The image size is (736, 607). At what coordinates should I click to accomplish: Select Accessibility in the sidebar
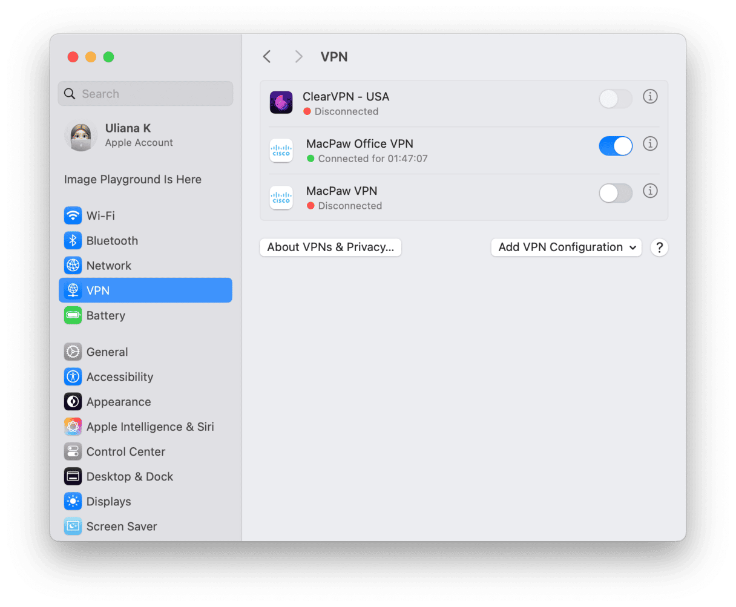[x=145, y=376]
